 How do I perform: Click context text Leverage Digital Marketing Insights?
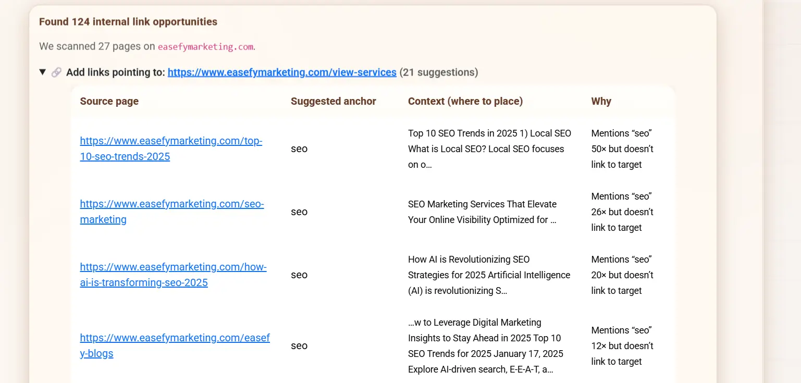click(x=486, y=345)
